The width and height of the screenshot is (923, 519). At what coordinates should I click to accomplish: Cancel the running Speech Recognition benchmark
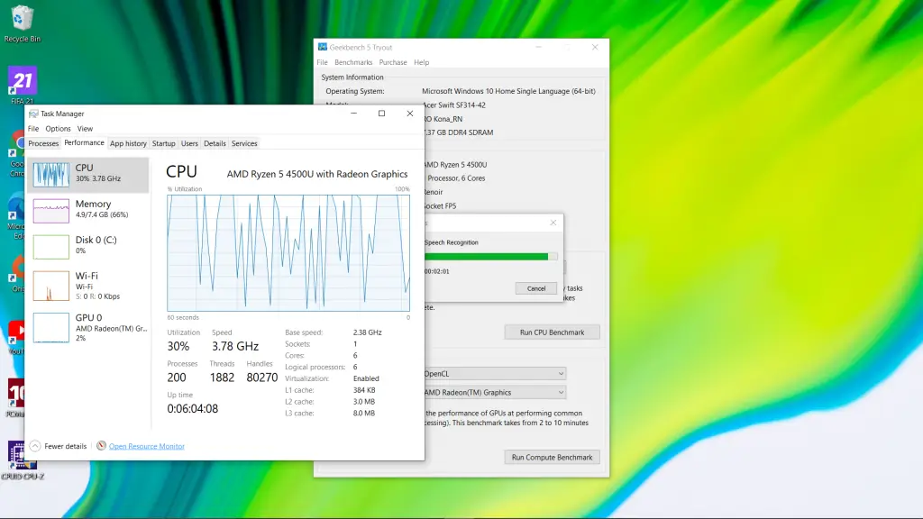pos(535,288)
